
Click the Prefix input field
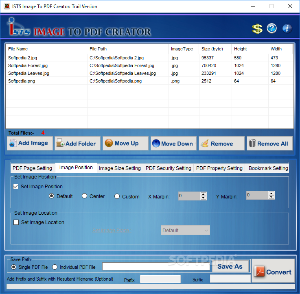coord(160,279)
